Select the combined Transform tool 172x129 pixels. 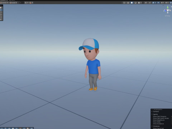pyautogui.click(x=1, y=19)
